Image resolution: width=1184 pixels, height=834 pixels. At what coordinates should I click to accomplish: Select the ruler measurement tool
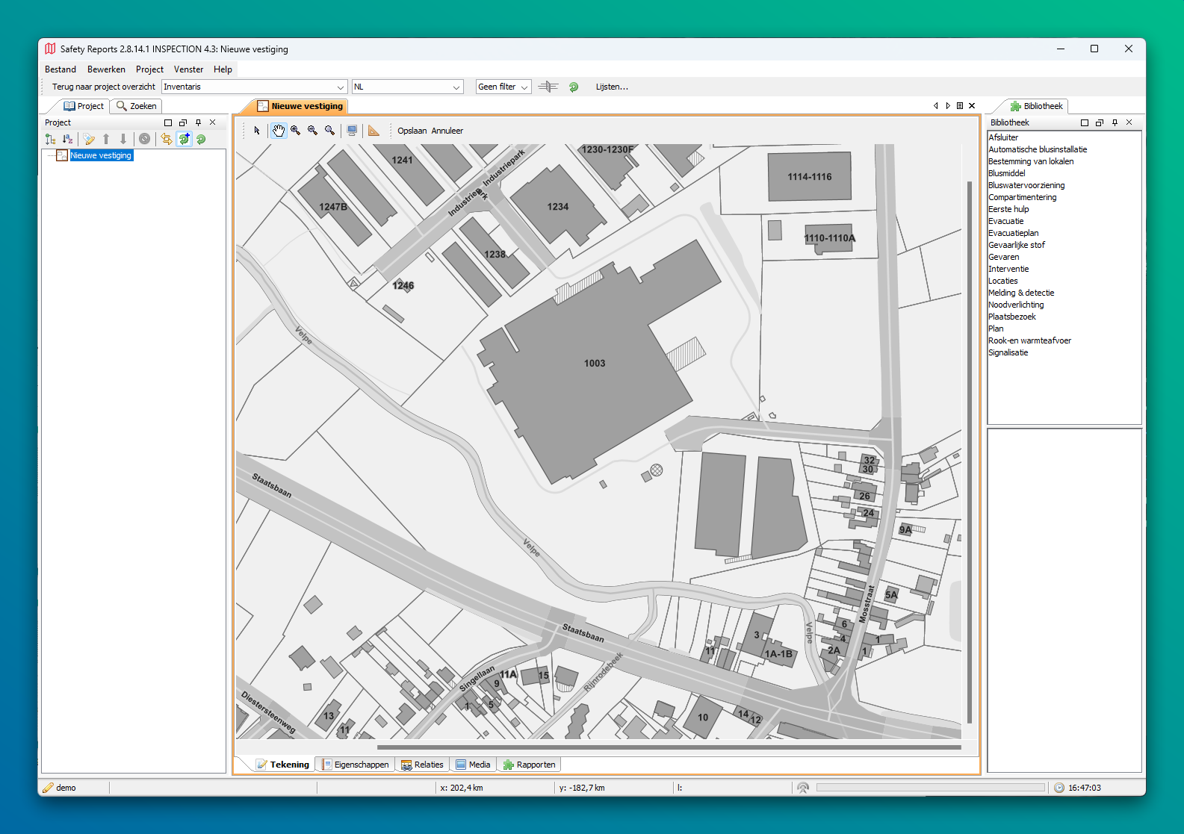click(x=374, y=131)
